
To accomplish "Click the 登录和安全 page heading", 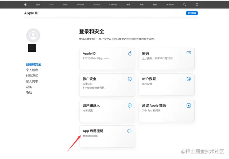I will pyautogui.click(x=92, y=31).
